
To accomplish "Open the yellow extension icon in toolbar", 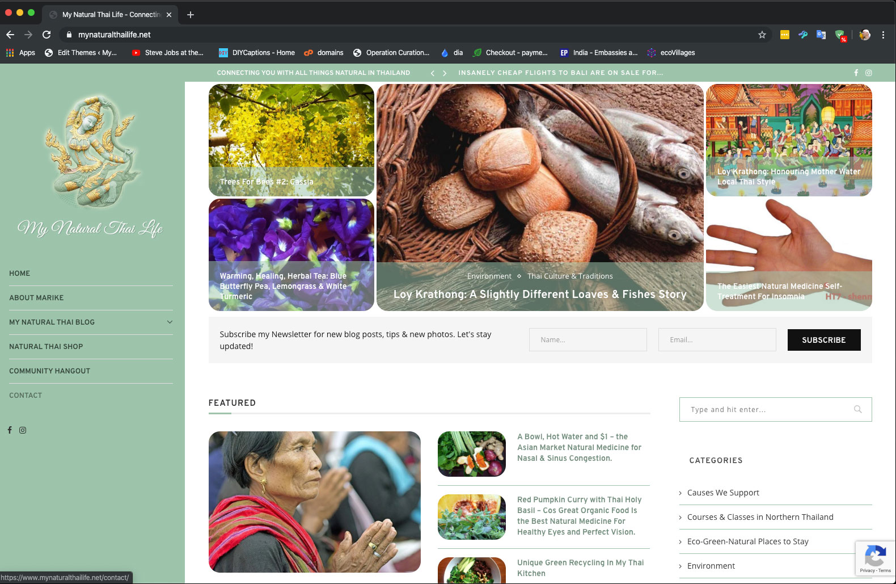I will (785, 35).
